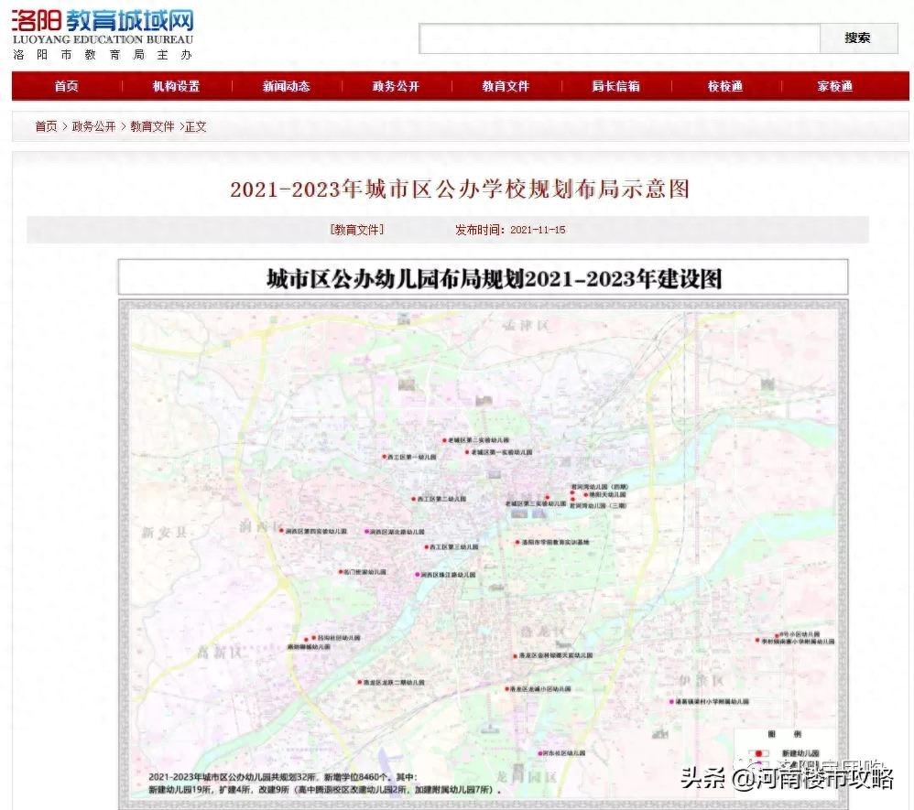
Task: Click the 校校通 navigation item
Action: [x=725, y=86]
